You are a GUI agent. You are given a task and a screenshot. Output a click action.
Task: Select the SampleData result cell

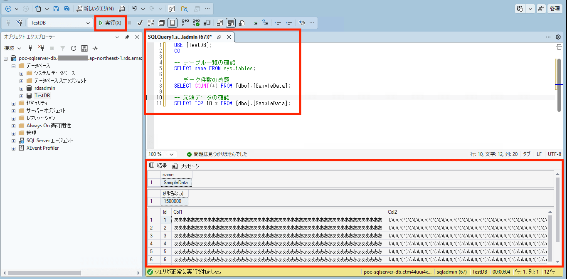pos(176,183)
